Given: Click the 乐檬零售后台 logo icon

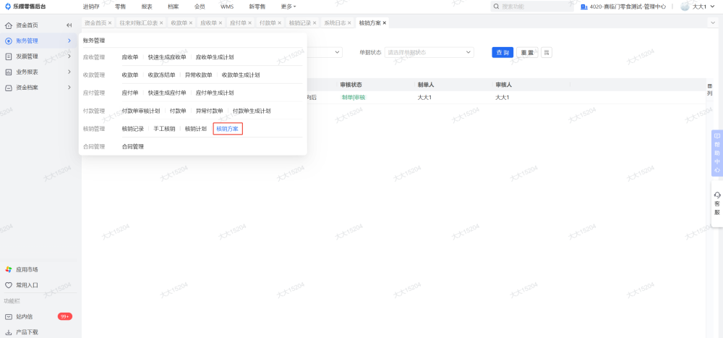Looking at the screenshot, I should point(8,7).
